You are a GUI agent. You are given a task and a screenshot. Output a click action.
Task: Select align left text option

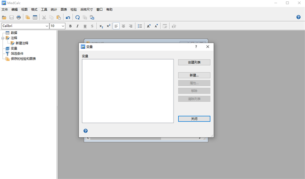[x=116, y=26]
